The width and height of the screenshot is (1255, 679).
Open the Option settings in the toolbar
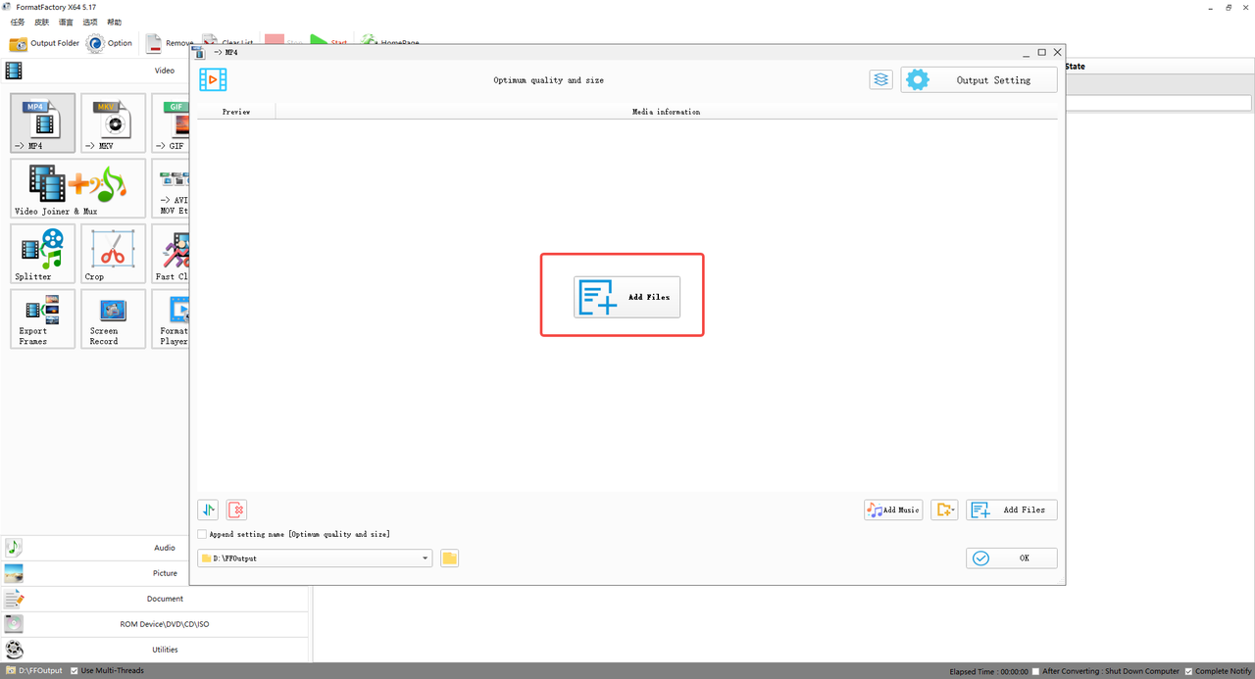click(x=109, y=43)
